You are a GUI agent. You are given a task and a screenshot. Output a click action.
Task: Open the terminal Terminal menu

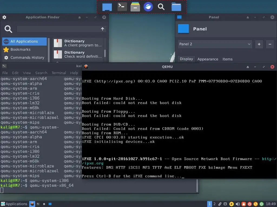pos(59,73)
